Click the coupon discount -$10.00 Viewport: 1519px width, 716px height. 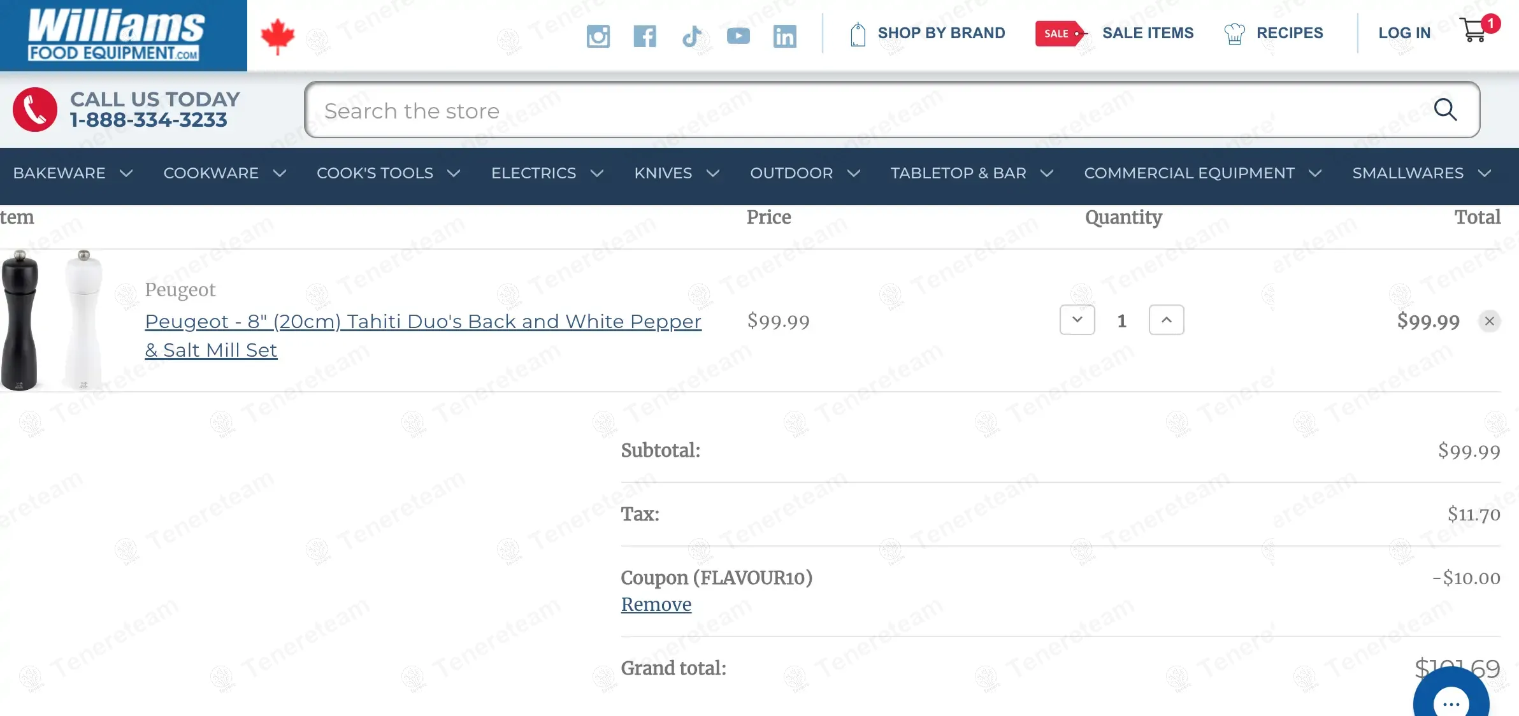tap(1466, 578)
